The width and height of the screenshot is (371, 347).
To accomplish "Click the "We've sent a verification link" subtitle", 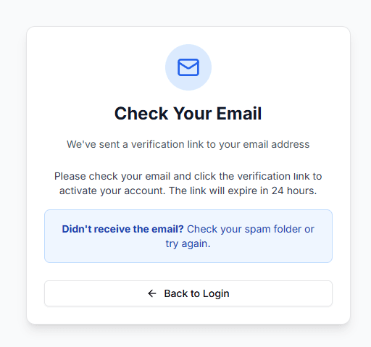I will 188,144.
